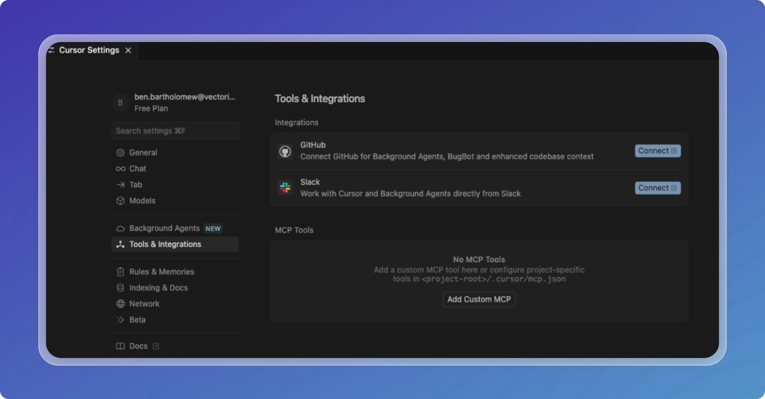Open the Models settings section
The width and height of the screenshot is (765, 399).
[x=175, y=201]
